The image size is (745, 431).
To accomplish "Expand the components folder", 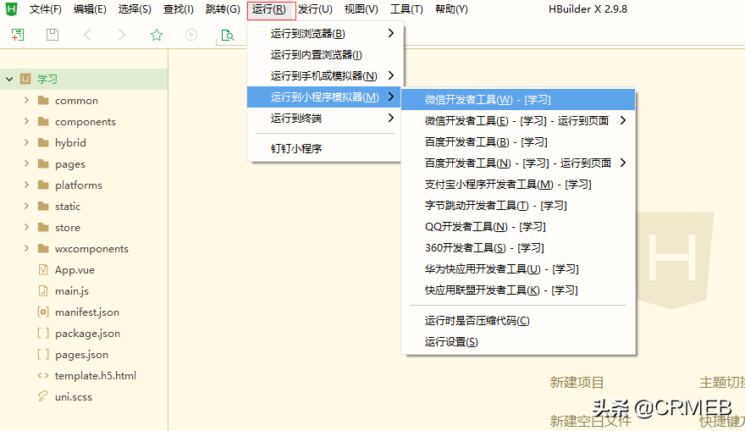I will tap(26, 121).
